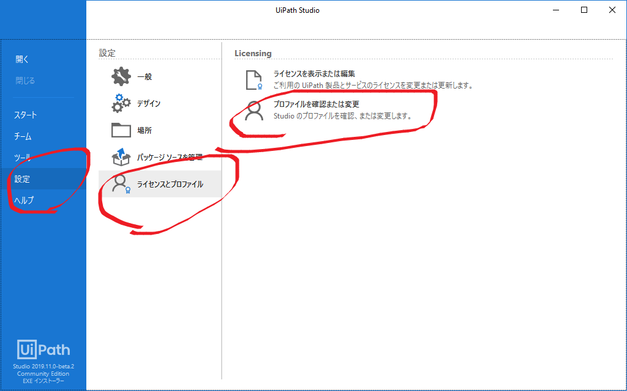
Task: Minimize the UiPath Studio window
Action: click(556, 10)
